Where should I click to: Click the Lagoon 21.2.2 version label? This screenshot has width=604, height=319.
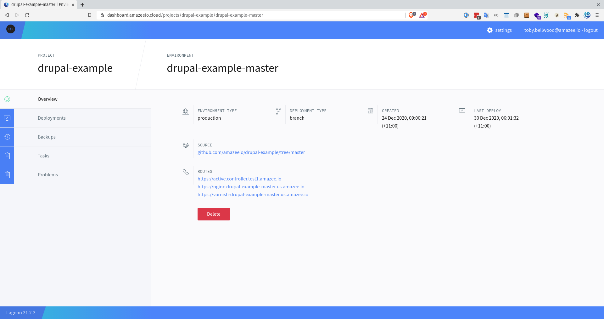(x=21, y=313)
